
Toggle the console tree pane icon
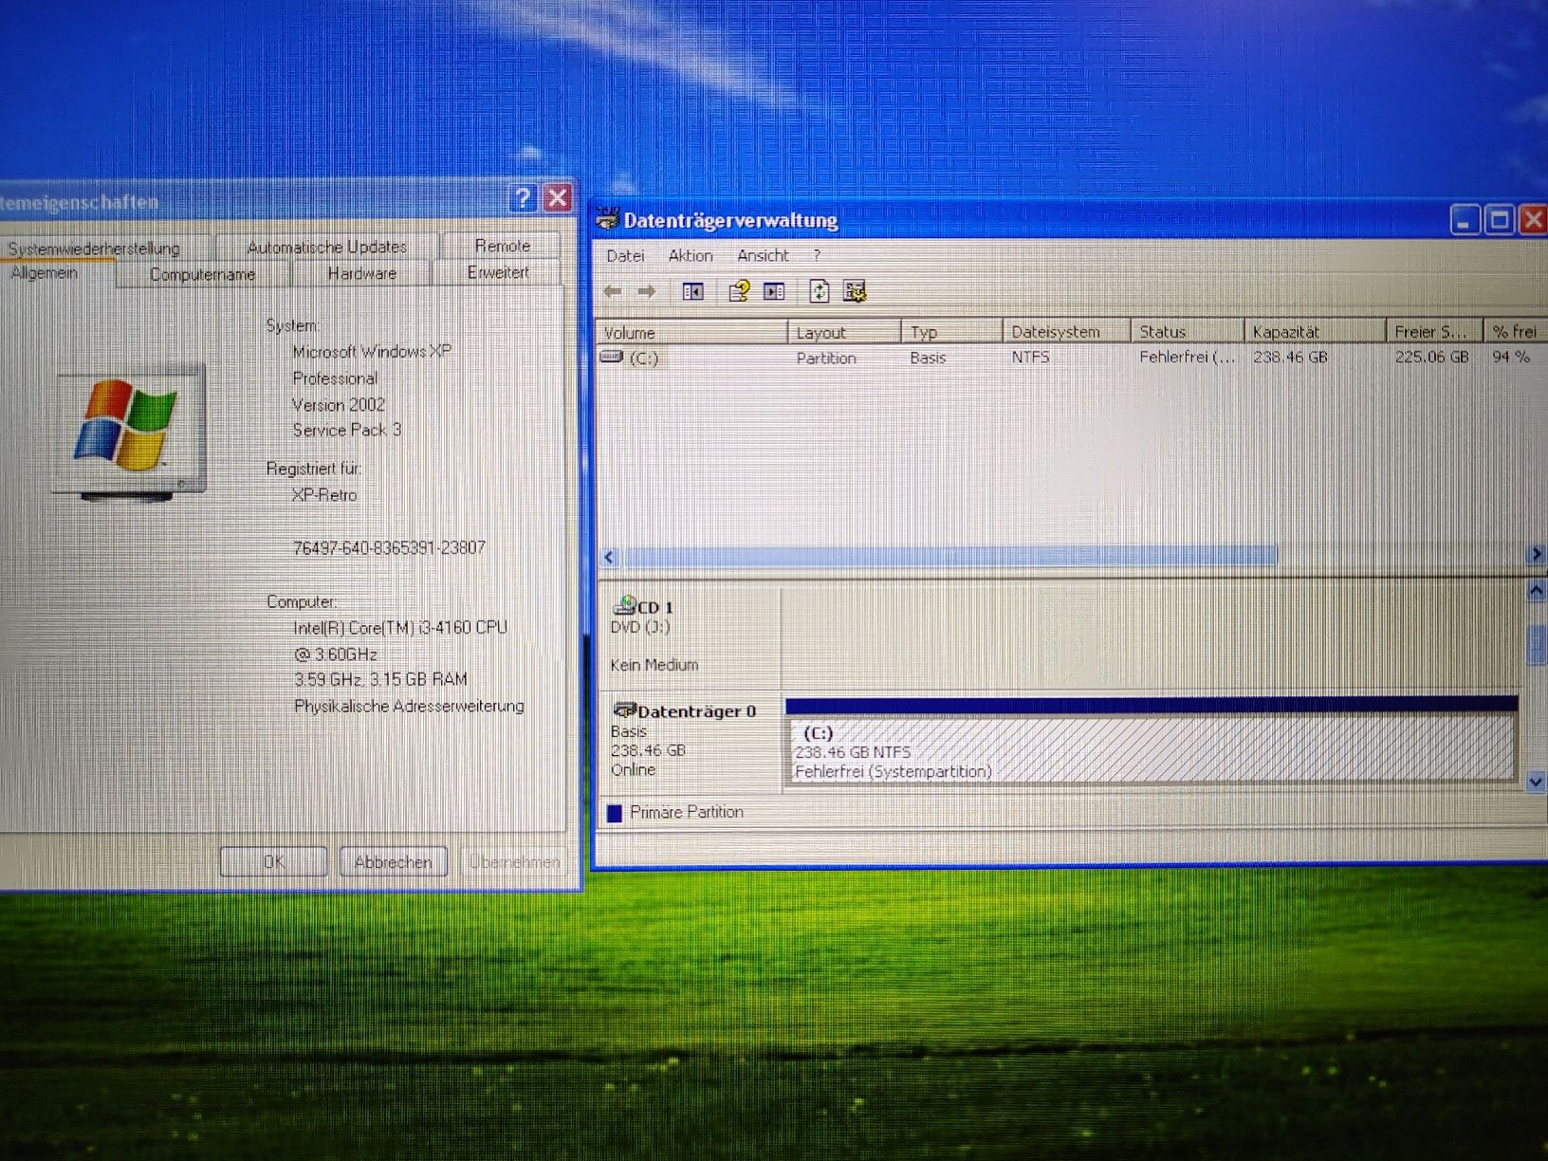tap(693, 292)
